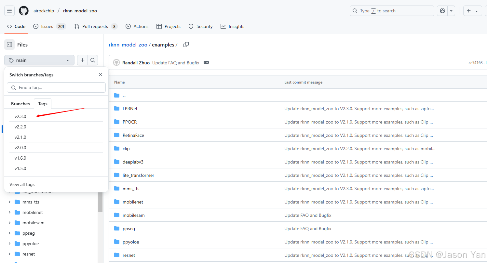Image resolution: width=487 pixels, height=263 pixels.
Task: Click the LPRNet folder icon
Action: pos(117,109)
